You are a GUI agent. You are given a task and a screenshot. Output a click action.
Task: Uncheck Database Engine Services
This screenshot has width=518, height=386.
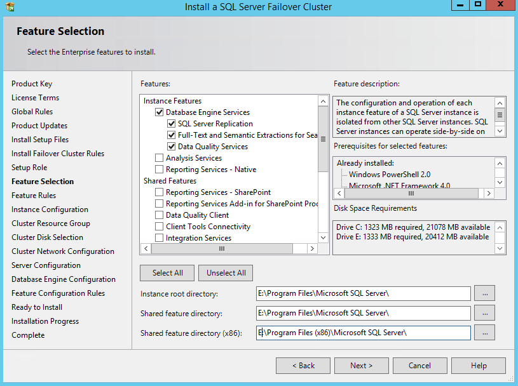tap(160, 112)
